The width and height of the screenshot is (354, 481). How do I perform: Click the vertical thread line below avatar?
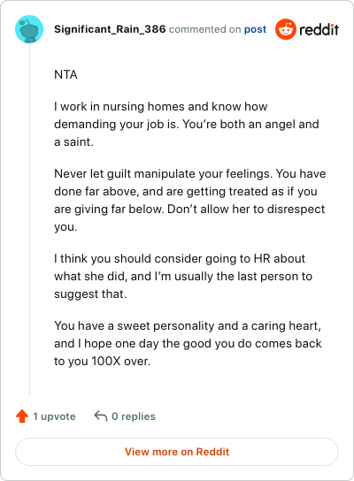30,219
